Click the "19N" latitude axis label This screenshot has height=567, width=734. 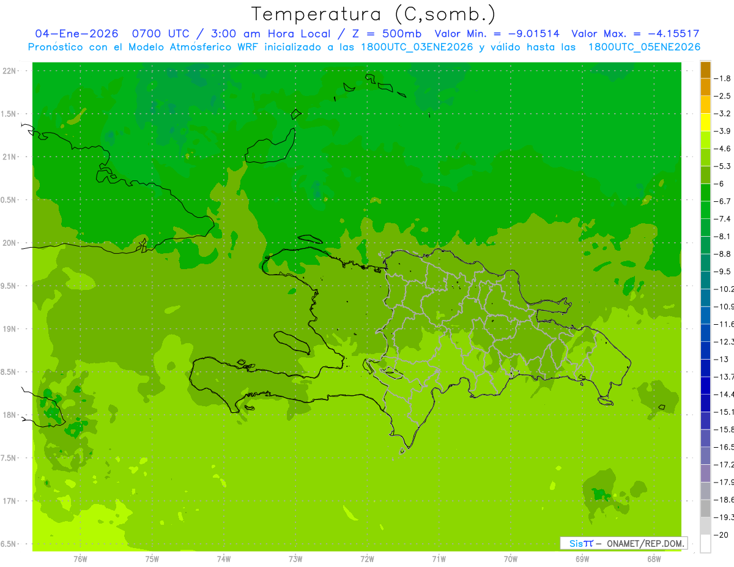(x=10, y=329)
